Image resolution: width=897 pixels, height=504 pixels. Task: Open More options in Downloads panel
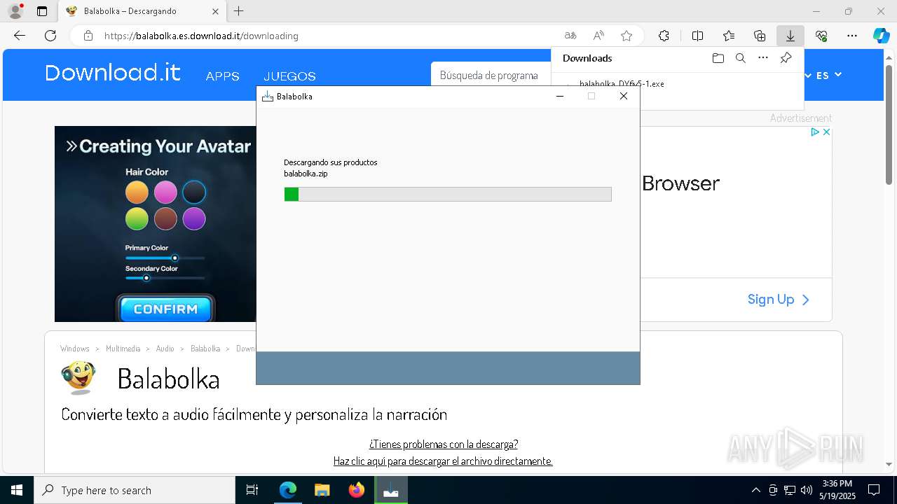(763, 58)
